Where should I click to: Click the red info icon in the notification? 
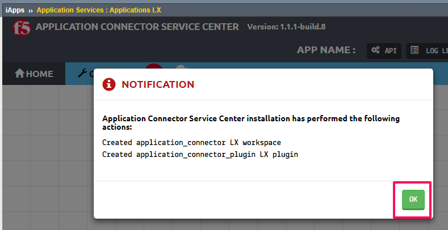point(109,84)
